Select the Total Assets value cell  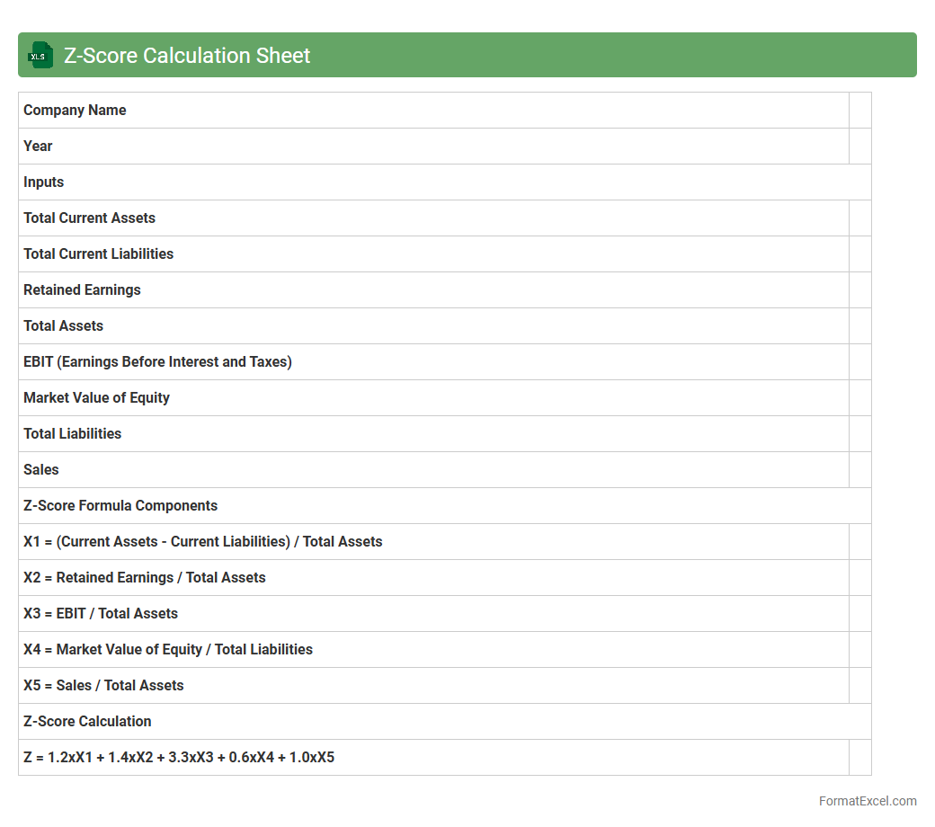[859, 326]
